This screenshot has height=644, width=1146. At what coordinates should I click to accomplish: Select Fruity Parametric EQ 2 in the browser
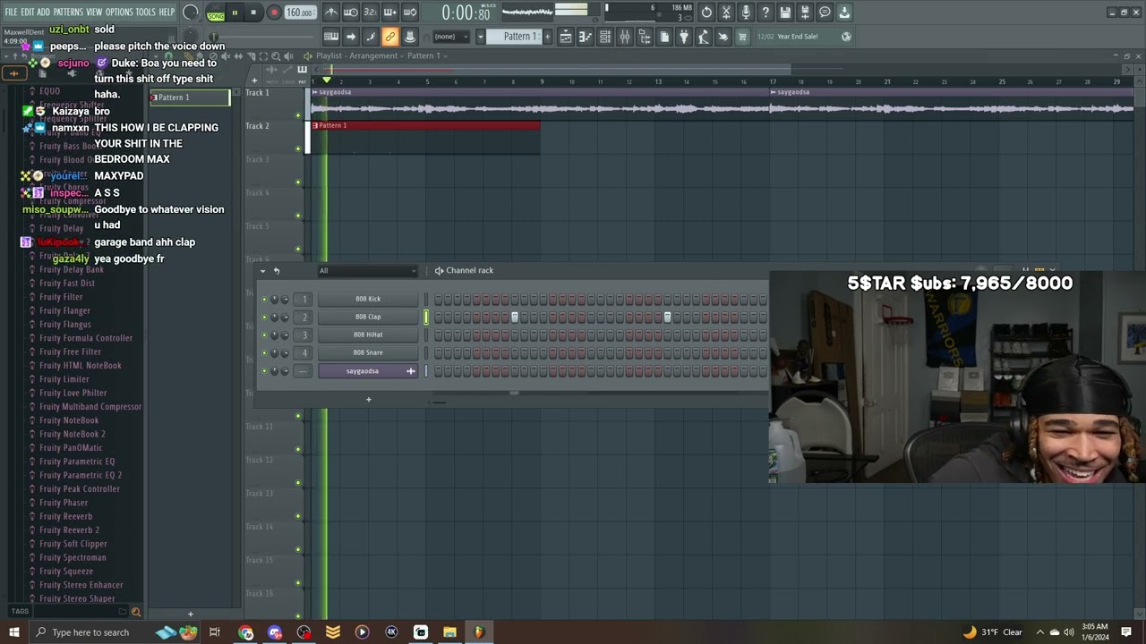point(81,475)
